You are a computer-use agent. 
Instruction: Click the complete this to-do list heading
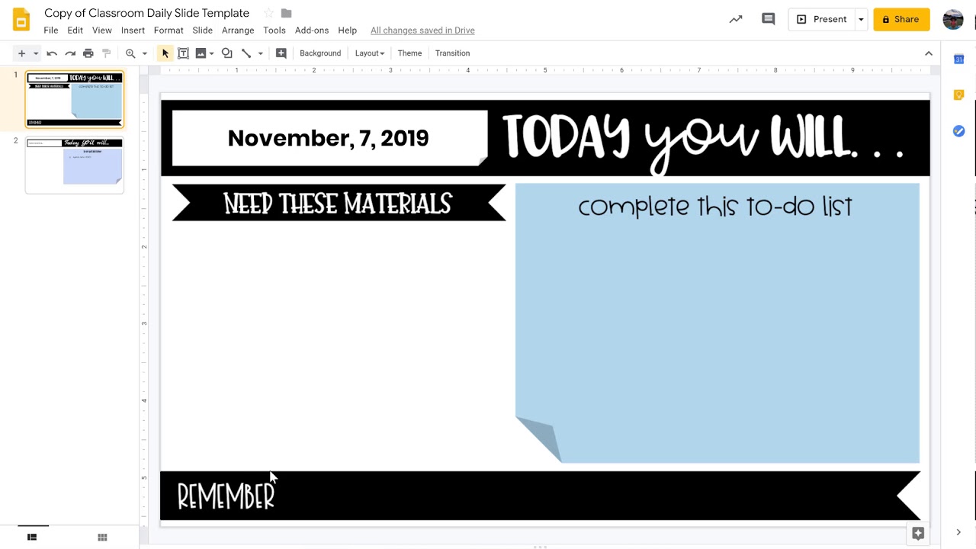[x=715, y=207]
